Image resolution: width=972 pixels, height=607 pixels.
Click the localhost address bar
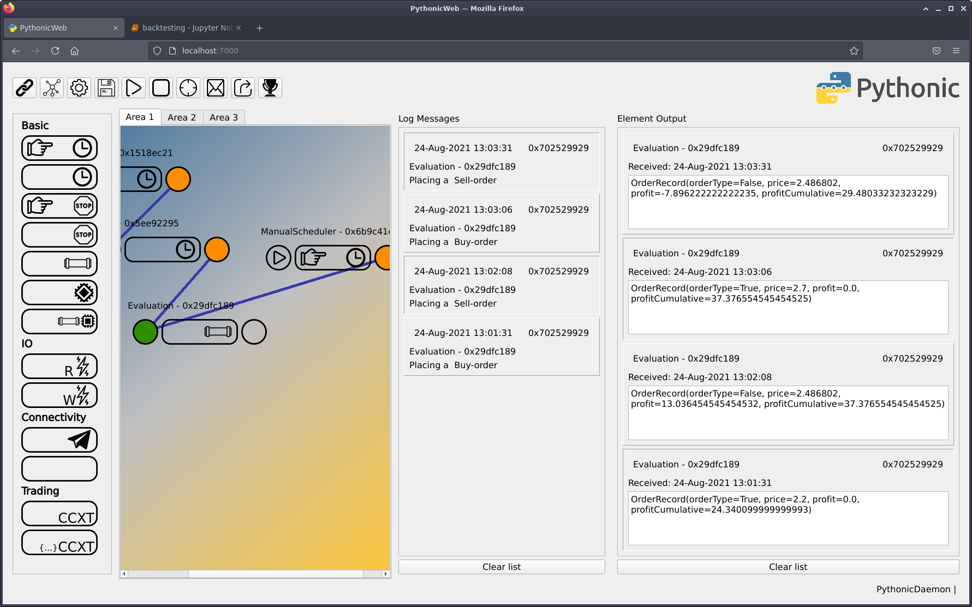(x=491, y=51)
